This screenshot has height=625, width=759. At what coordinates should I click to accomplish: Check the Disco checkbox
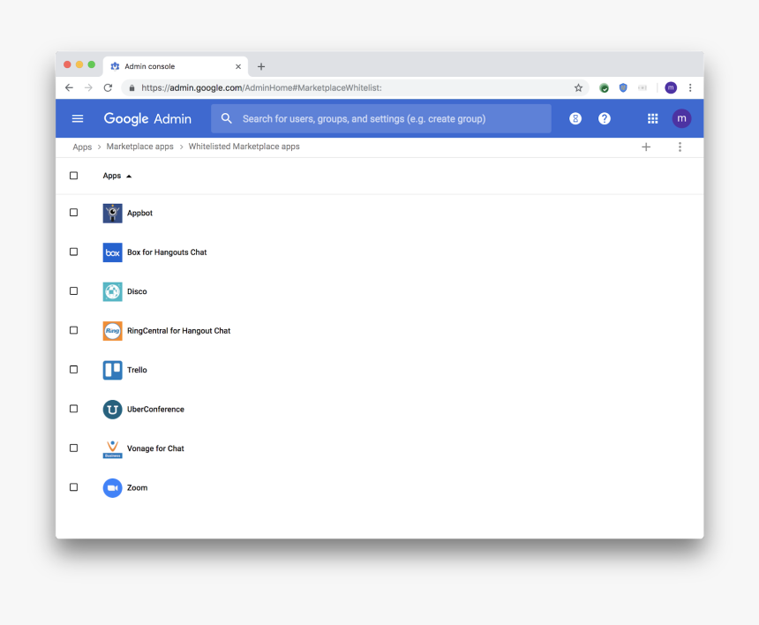73,291
